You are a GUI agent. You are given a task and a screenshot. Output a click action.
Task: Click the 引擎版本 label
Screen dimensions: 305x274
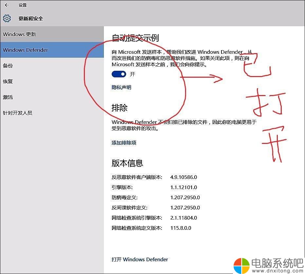[x=122, y=187]
